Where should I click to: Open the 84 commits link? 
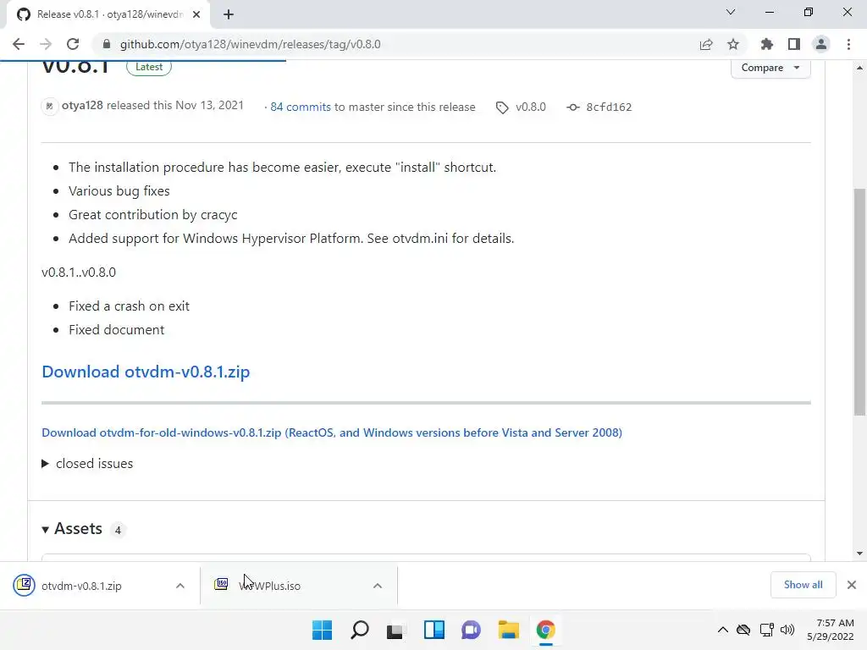click(x=301, y=107)
